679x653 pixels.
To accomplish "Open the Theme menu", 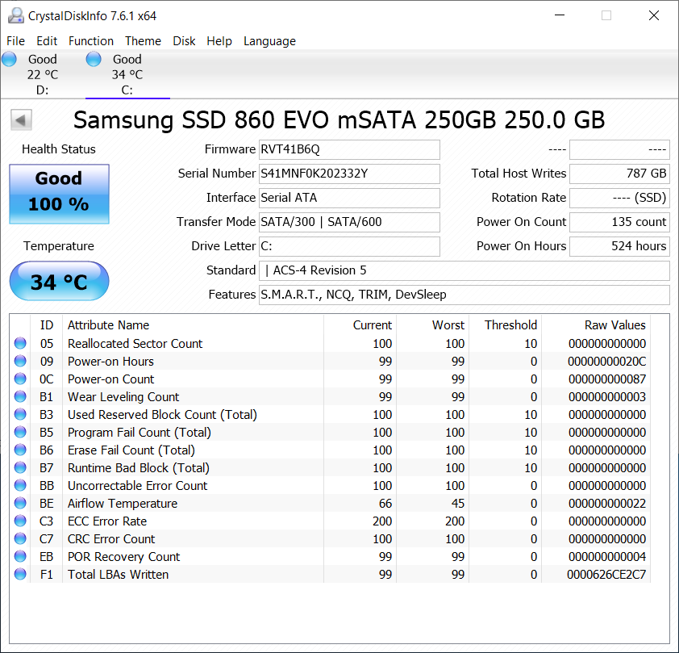I will (x=143, y=40).
